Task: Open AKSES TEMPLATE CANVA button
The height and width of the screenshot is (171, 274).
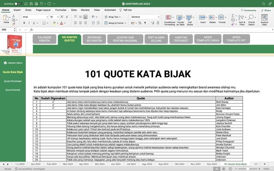Action: (x=207, y=39)
